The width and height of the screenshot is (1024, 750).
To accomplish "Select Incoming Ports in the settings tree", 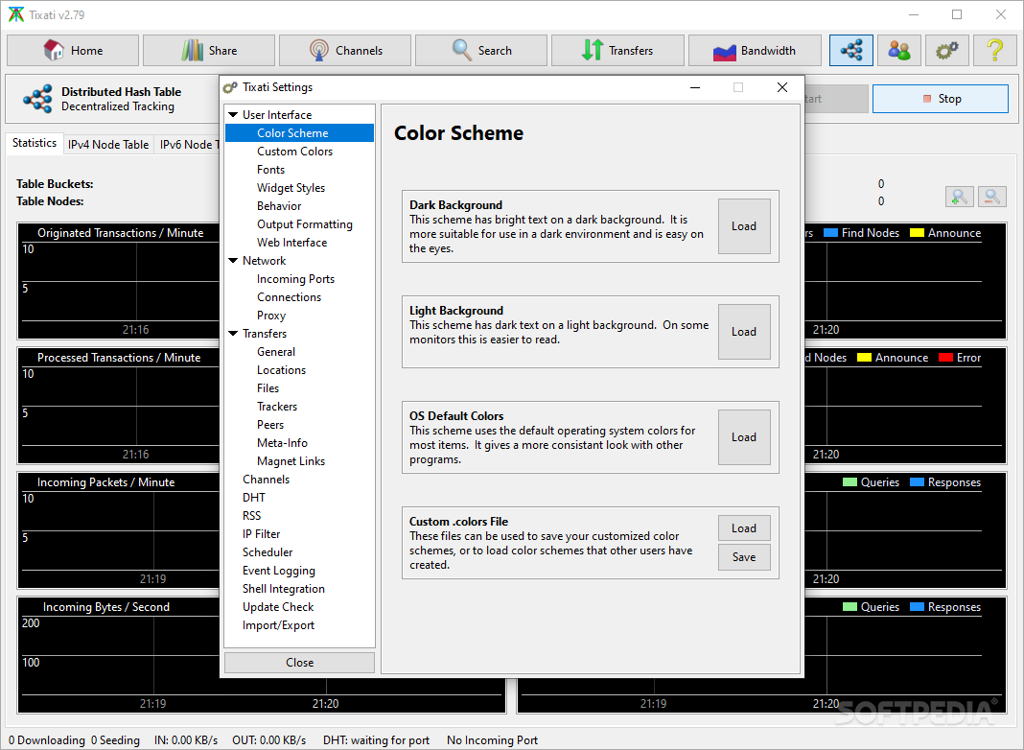I will [295, 279].
